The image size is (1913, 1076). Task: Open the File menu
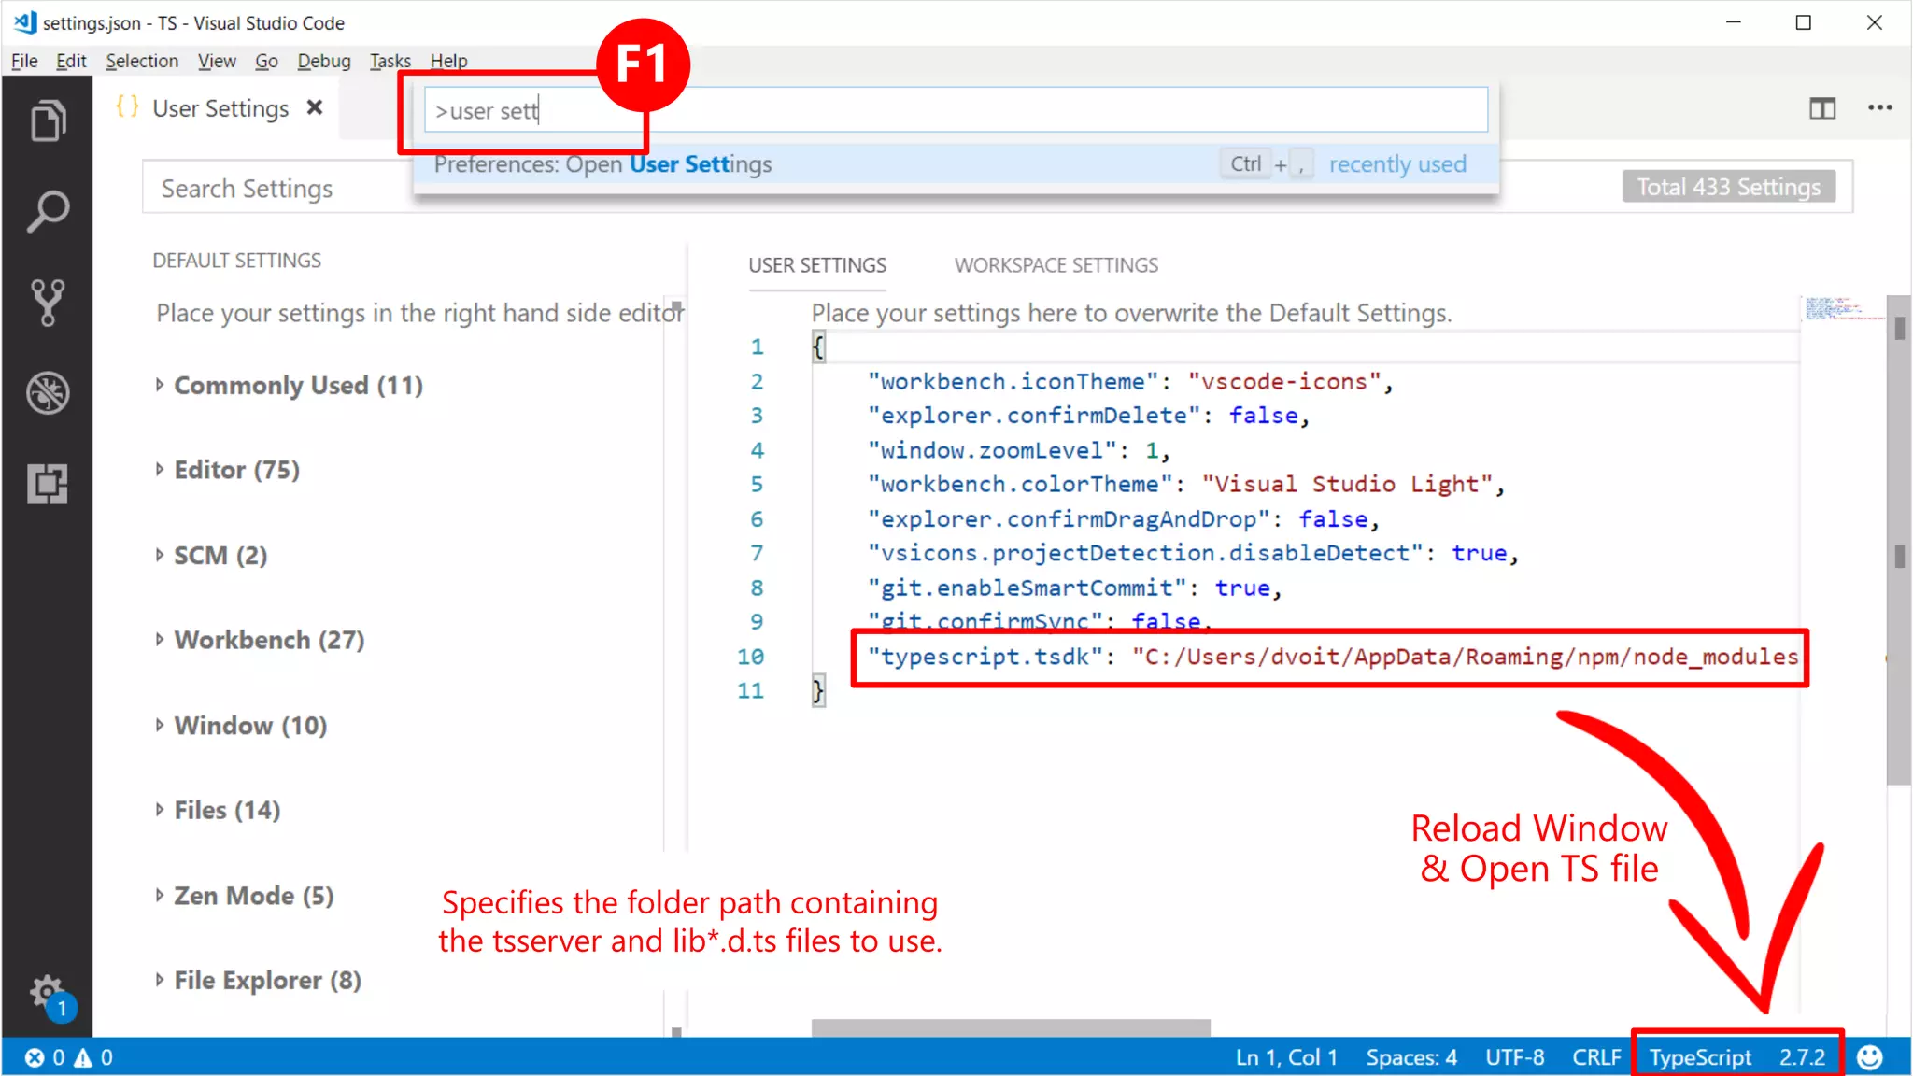click(x=24, y=61)
